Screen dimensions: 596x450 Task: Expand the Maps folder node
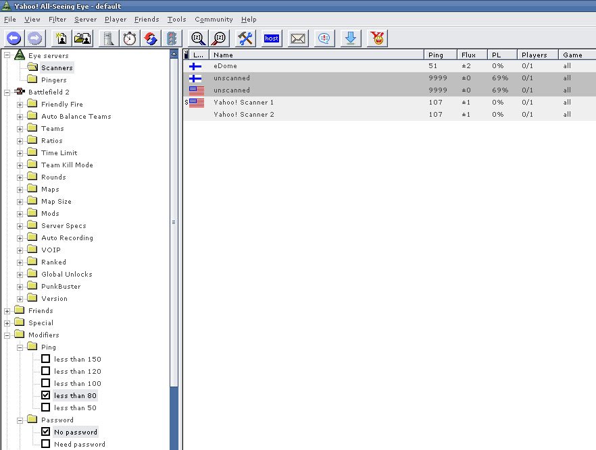(x=20, y=190)
